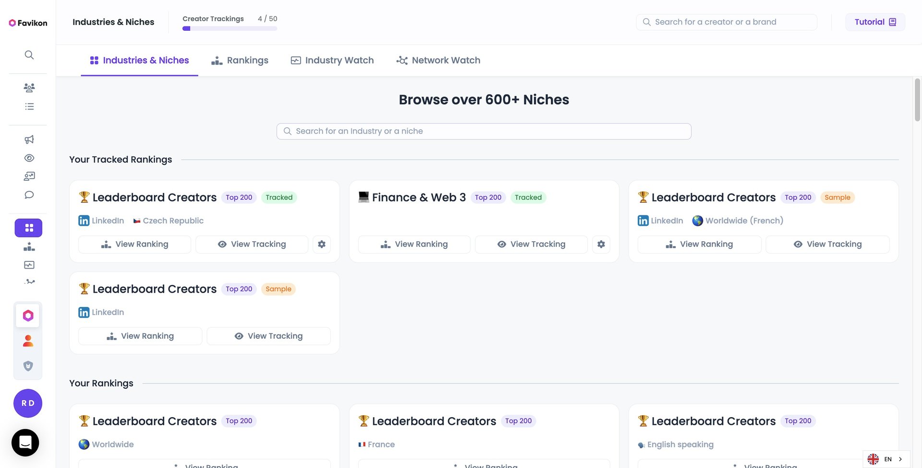Open the Industry Watch tab
Image resolution: width=922 pixels, height=468 pixels.
(332, 61)
